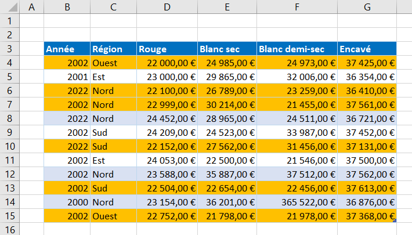Select column D header
Viewport: 412px width, 235px height.
[167, 6]
